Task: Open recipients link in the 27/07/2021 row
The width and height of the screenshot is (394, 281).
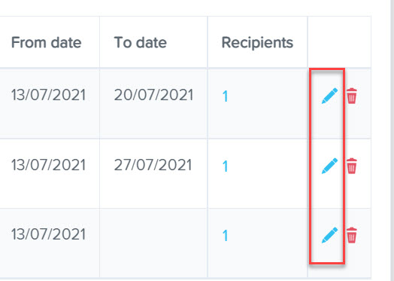Action: click(225, 166)
